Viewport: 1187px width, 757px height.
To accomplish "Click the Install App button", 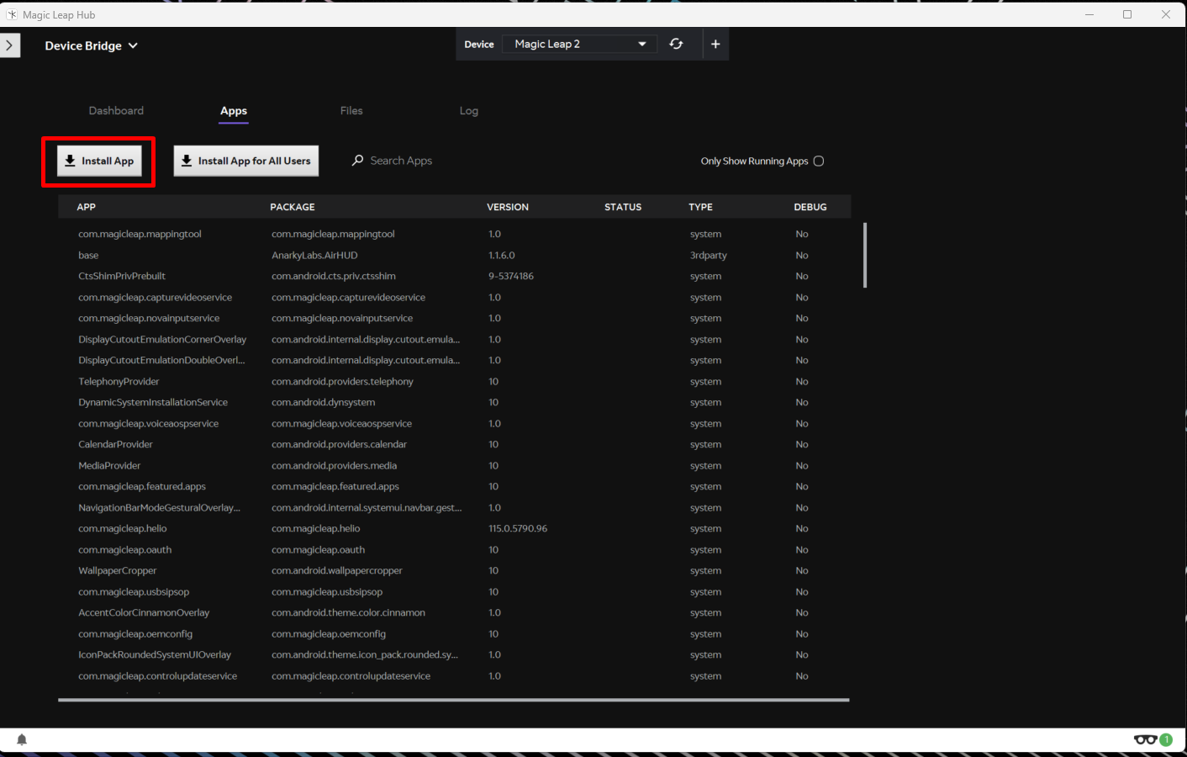I will pyautogui.click(x=99, y=161).
